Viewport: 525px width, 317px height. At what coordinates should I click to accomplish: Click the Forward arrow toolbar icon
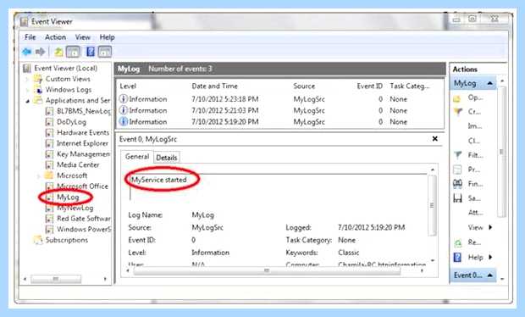[x=40, y=52]
